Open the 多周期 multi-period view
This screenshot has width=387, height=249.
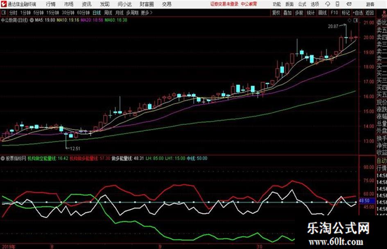click(132, 13)
